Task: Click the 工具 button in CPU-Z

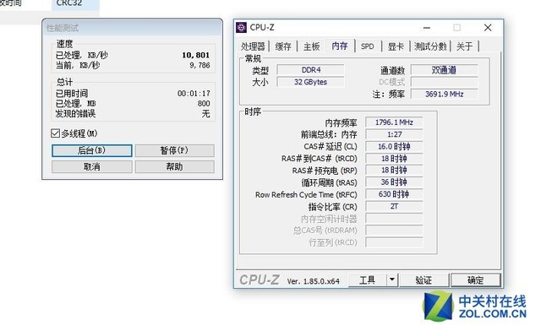Action: (367, 280)
